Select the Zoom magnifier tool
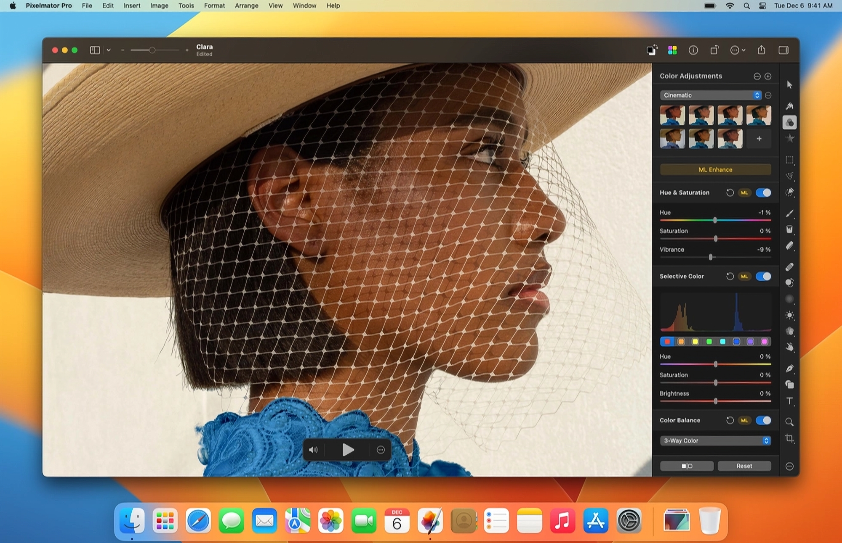 click(x=789, y=422)
